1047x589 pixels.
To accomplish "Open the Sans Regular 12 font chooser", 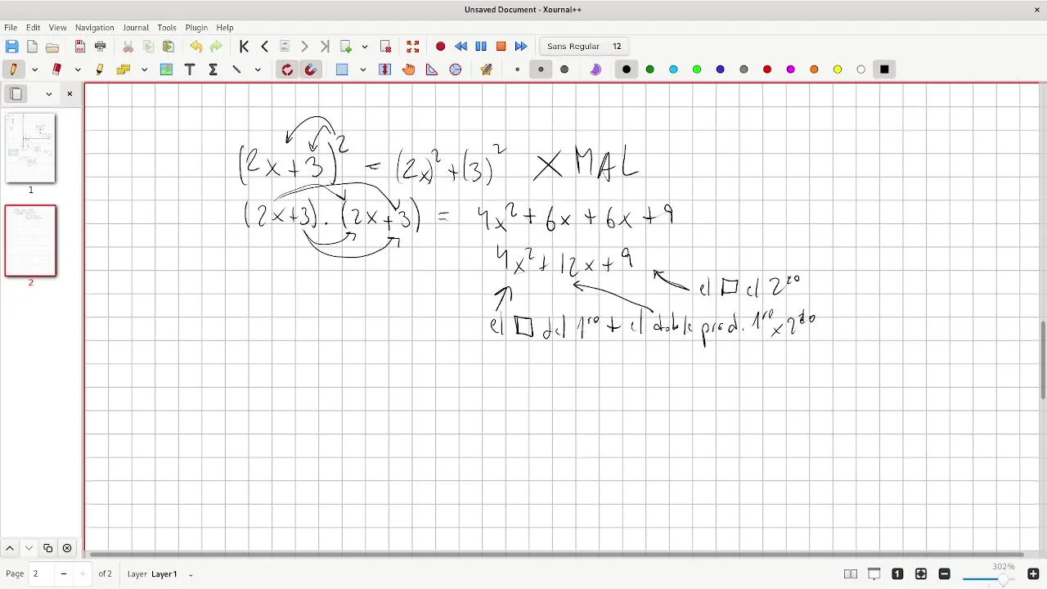I will coord(584,47).
